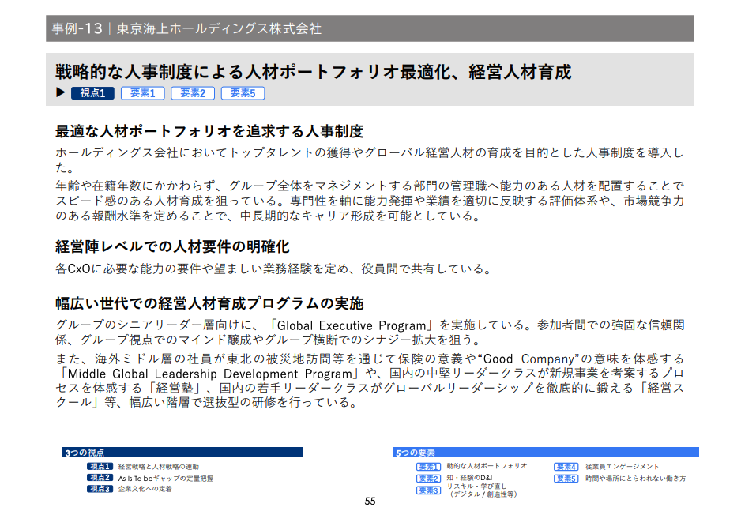Click the 要素4 badge in the bottom legend
This screenshot has width=741, height=511.
click(x=566, y=467)
